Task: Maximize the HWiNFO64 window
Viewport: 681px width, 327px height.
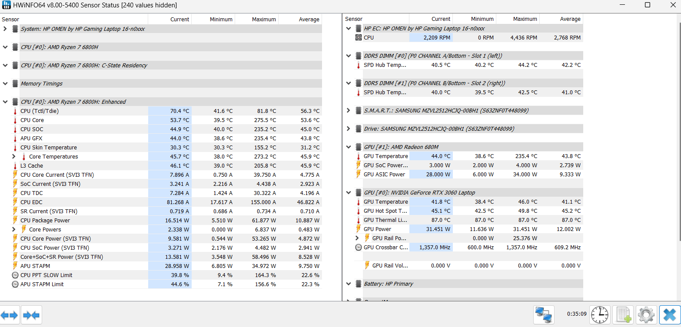Action: click(648, 5)
